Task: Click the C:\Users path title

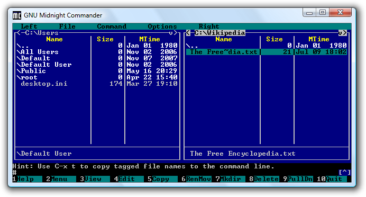Action: [42, 33]
